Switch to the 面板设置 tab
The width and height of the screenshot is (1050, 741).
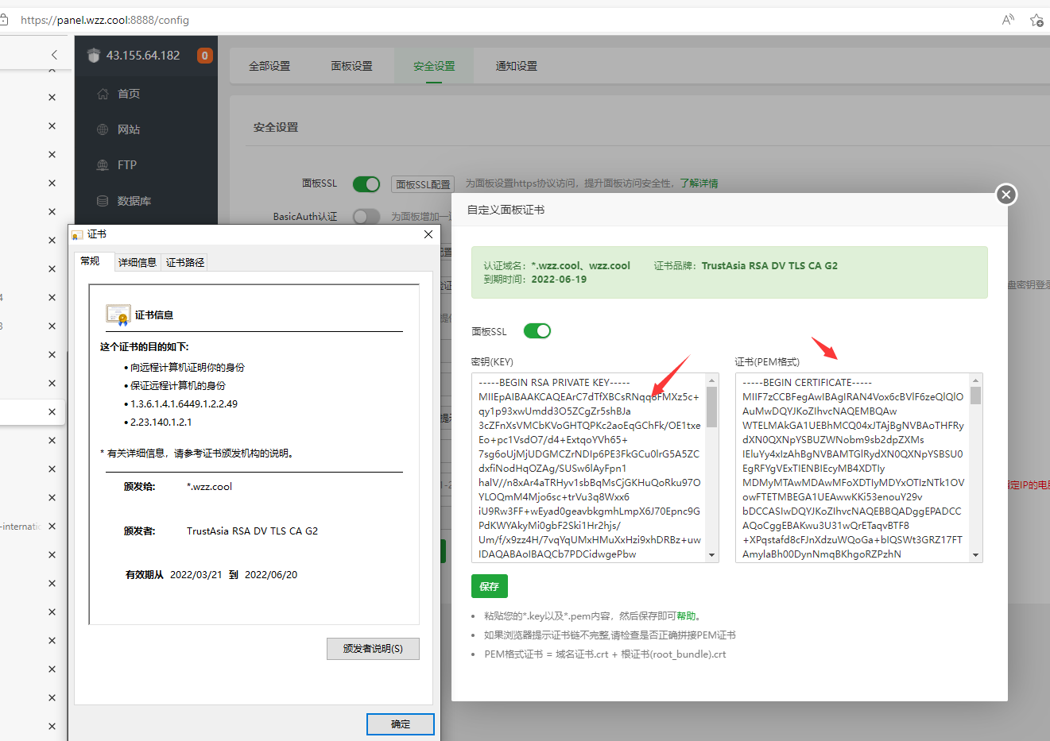[x=351, y=66]
